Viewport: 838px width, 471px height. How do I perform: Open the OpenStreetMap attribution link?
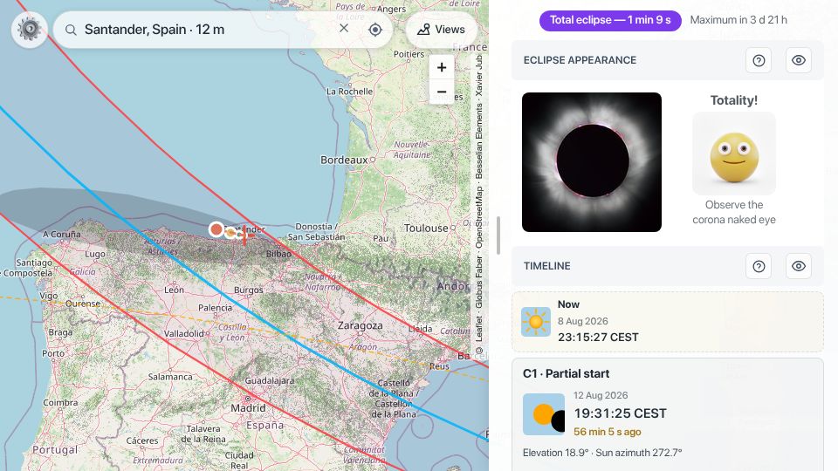[x=479, y=217]
